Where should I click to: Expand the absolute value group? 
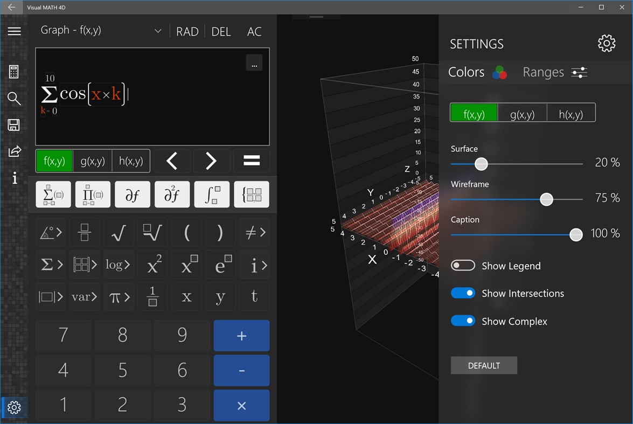(51, 297)
